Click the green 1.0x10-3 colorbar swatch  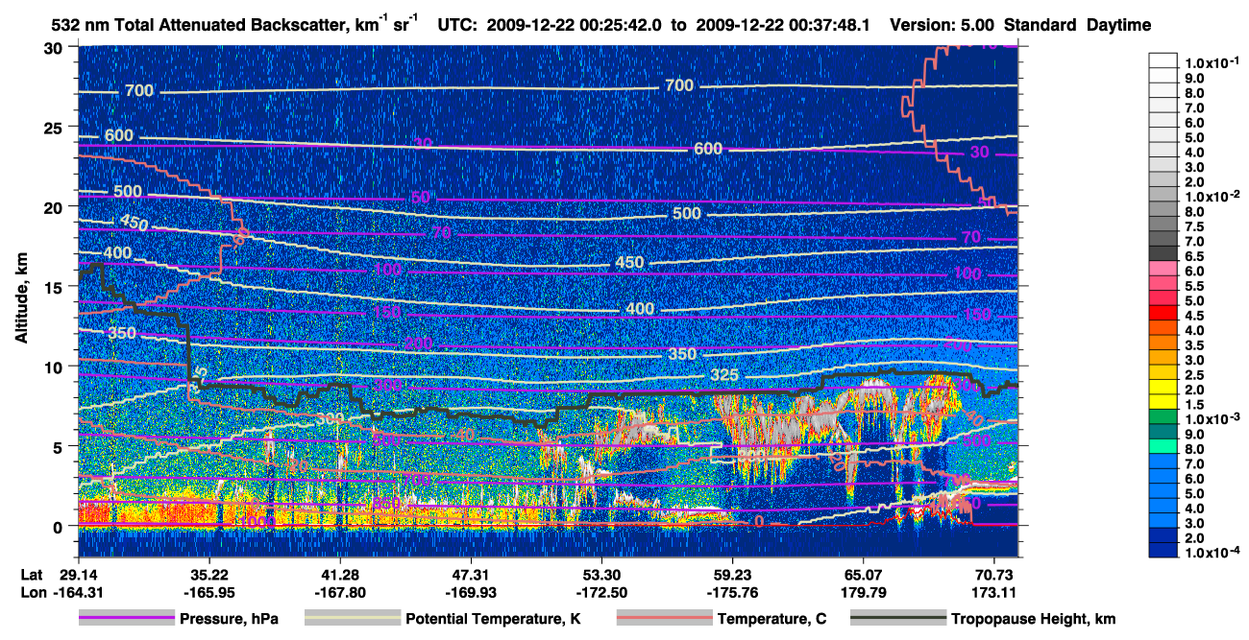(x=1163, y=417)
